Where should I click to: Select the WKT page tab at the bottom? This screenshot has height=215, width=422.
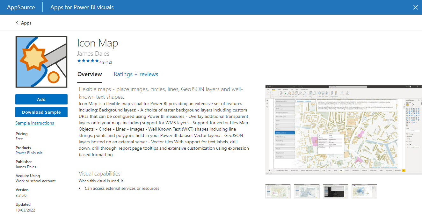click(x=341, y=171)
